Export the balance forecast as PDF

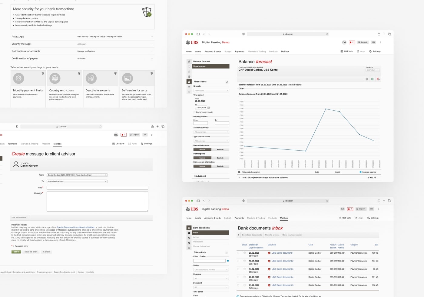pos(378,79)
